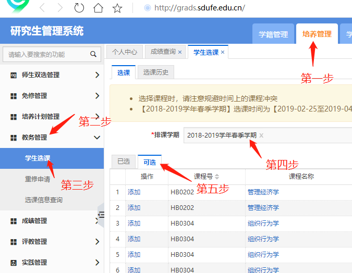This screenshot has height=273, width=352.
Task: Click the browser home icon
Action: [98, 8]
